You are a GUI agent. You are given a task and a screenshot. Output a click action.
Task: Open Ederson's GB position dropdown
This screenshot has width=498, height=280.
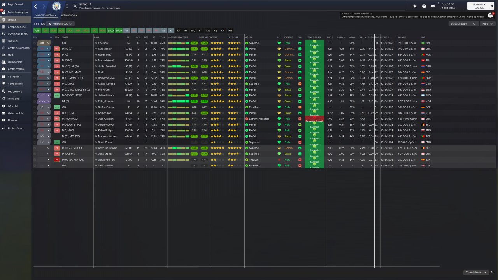click(44, 43)
